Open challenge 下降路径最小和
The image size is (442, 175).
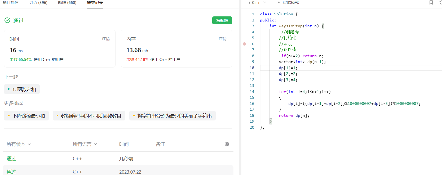26,116
